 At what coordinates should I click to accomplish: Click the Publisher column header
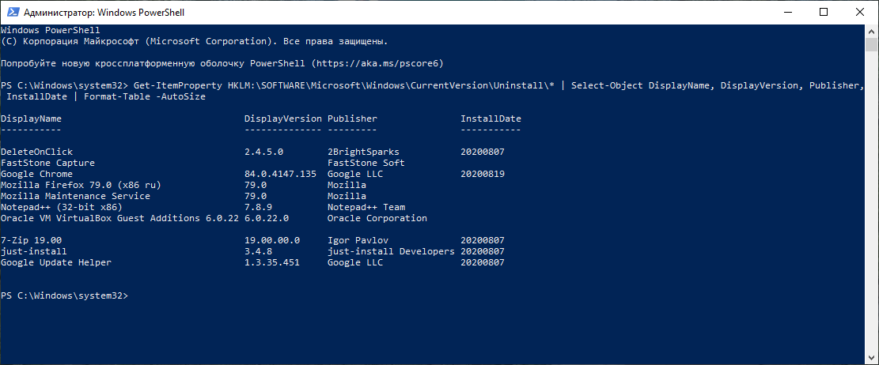click(x=352, y=119)
